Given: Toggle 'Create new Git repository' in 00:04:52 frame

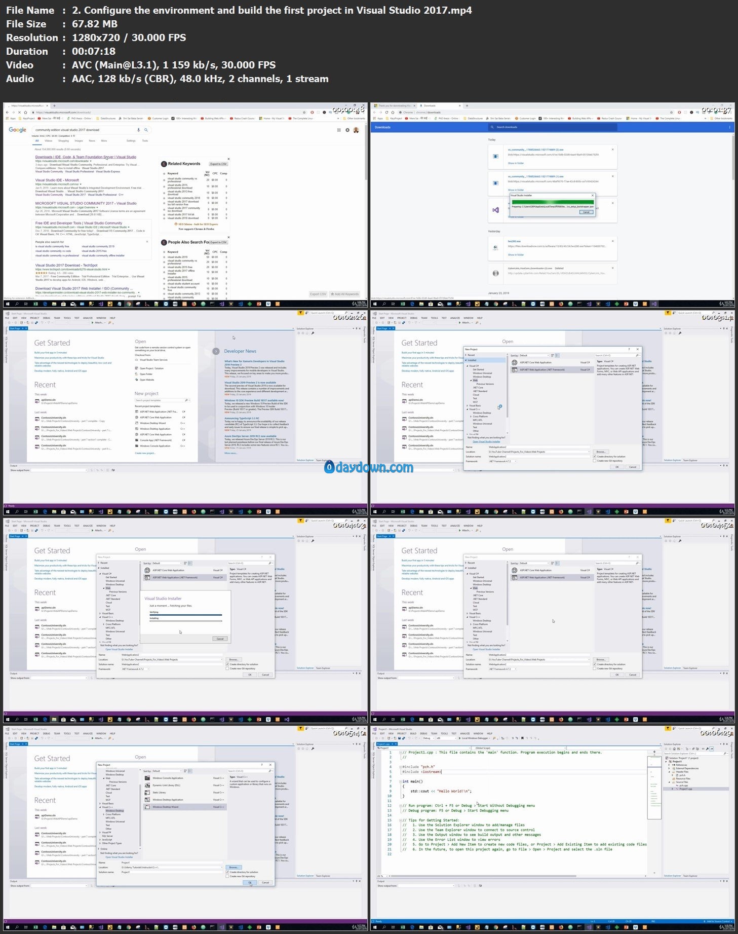Looking at the screenshot, I should [595, 668].
